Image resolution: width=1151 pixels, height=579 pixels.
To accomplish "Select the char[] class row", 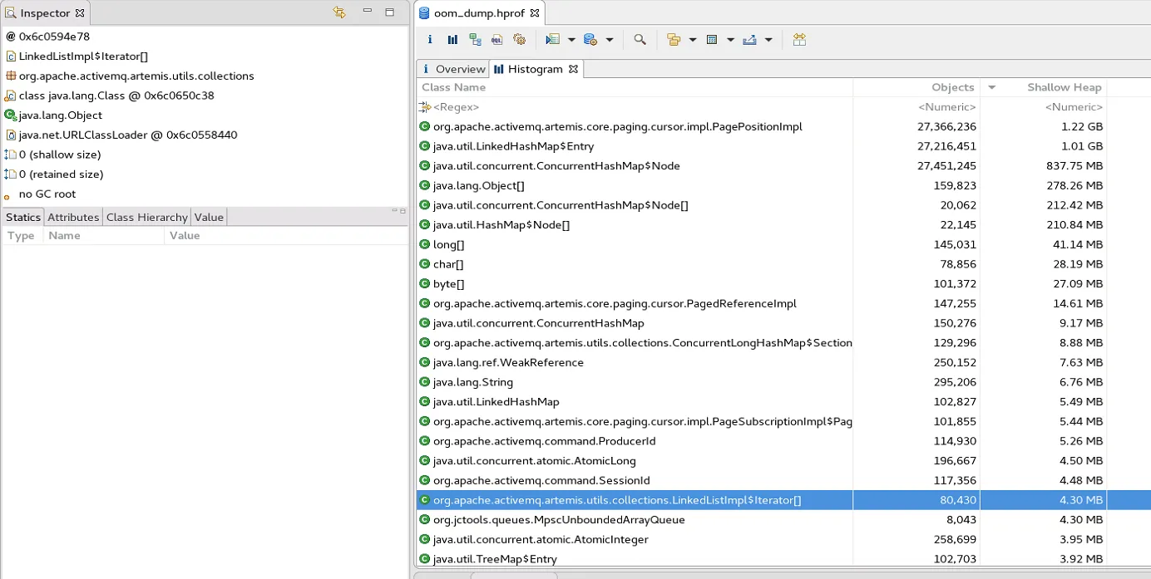I will pyautogui.click(x=783, y=264).
